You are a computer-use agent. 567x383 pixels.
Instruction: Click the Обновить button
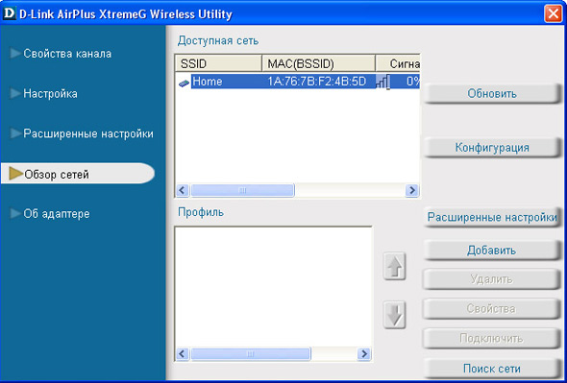(492, 93)
